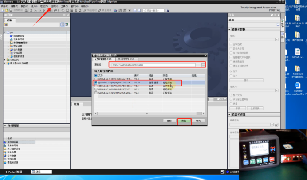The height and width of the screenshot is (180, 307).
Task: Expand the 读卡器/USB 存储器 tree node
Action: tap(5, 63)
